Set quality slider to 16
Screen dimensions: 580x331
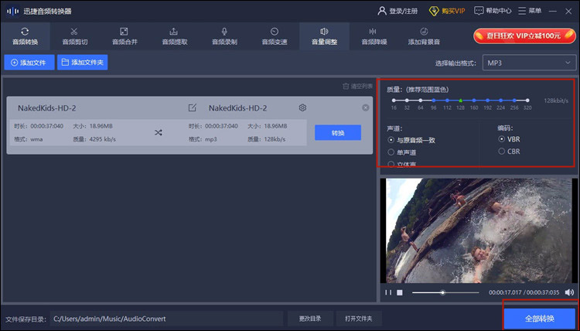394,101
